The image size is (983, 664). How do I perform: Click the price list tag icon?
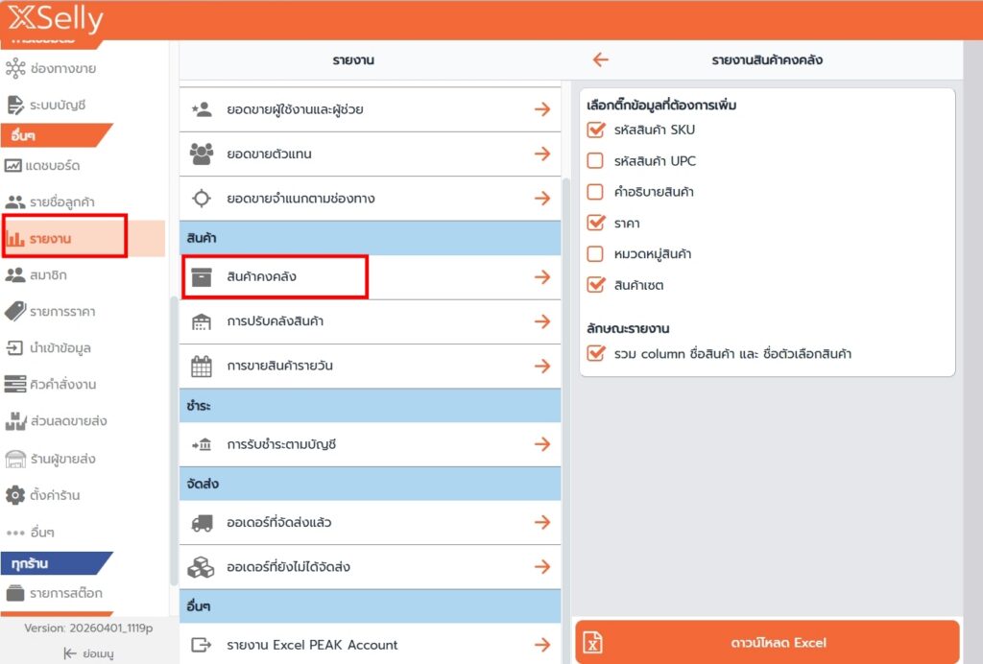[14, 311]
